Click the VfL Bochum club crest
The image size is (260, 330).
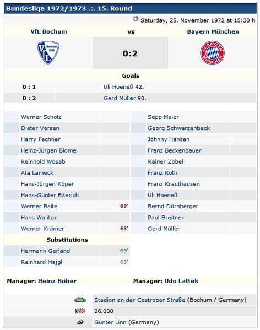pyautogui.click(x=48, y=53)
